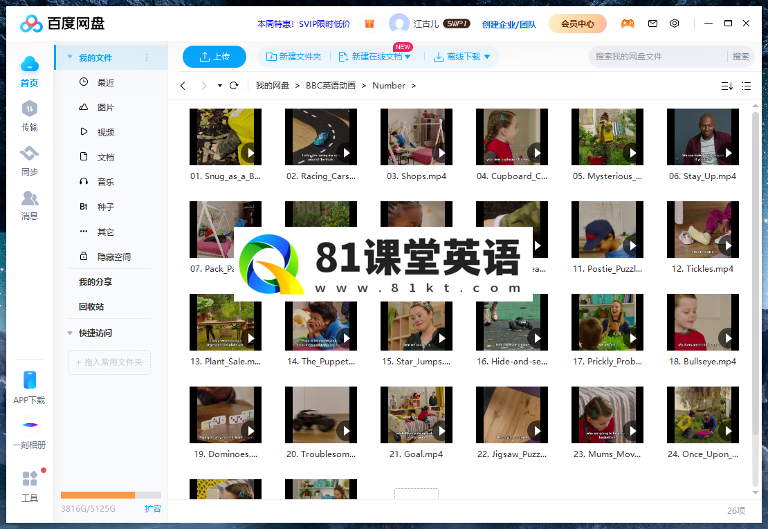Click the user avatar icon

(399, 24)
